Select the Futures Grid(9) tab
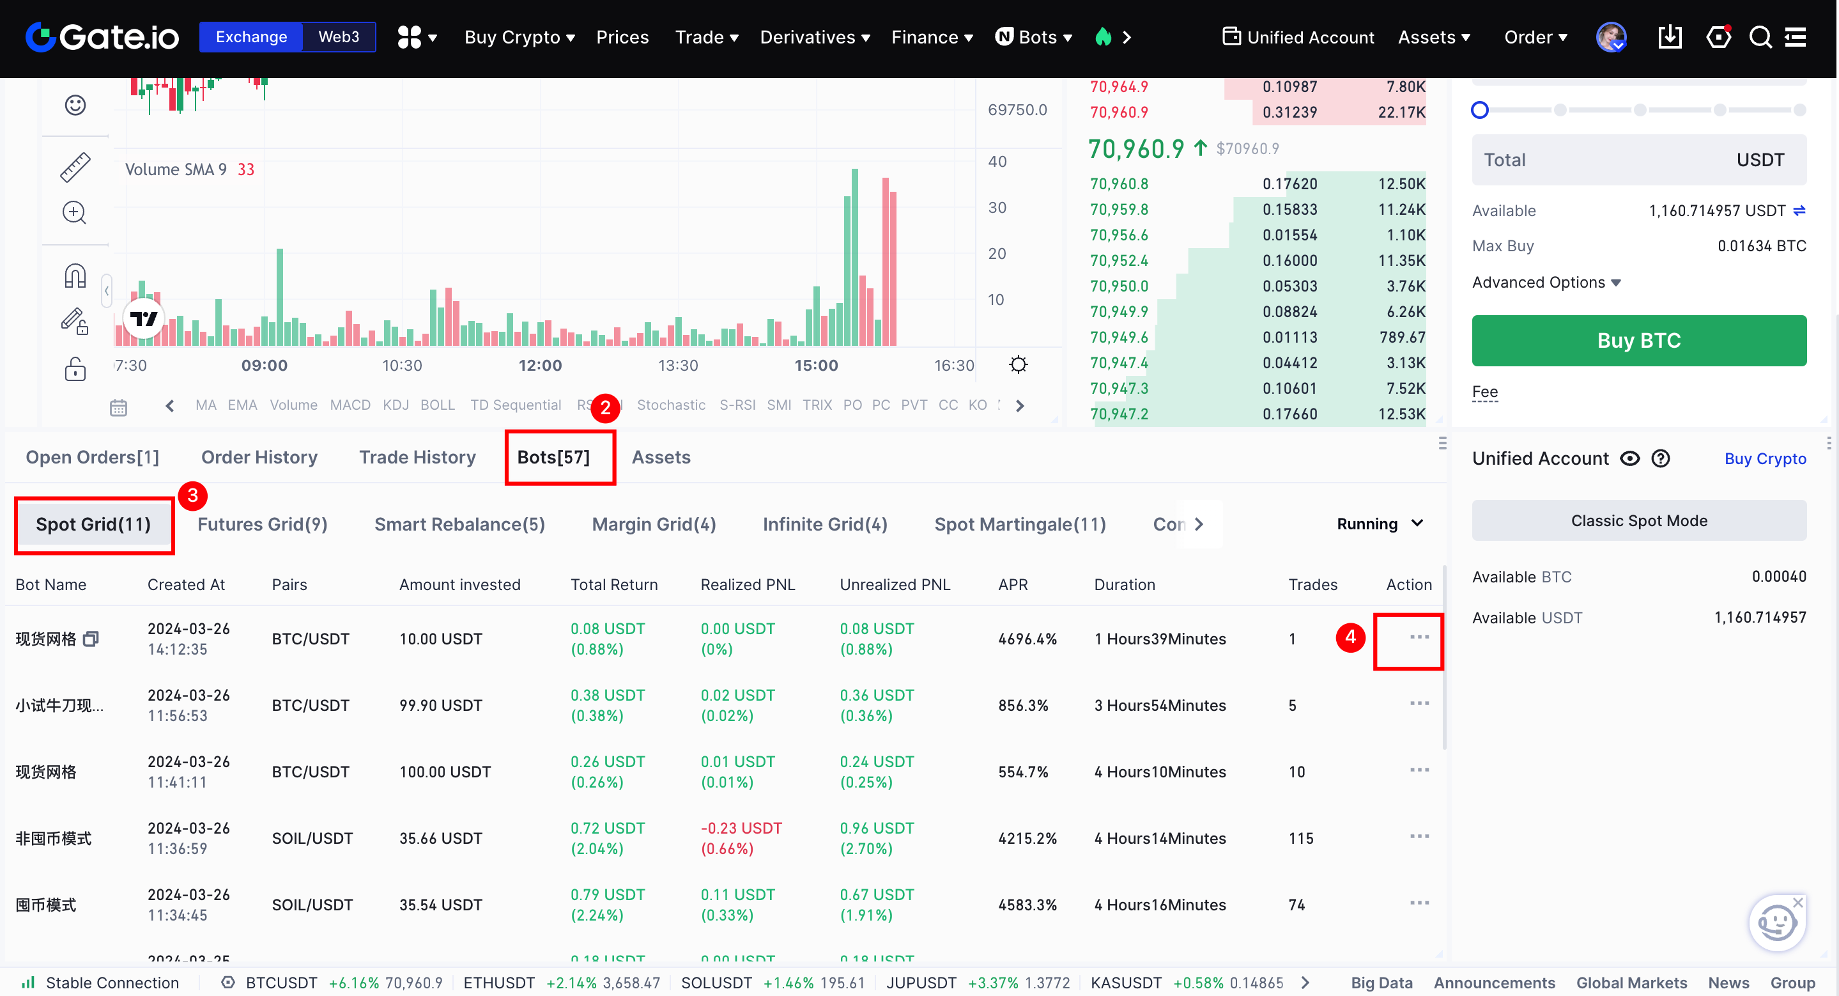 (x=262, y=524)
